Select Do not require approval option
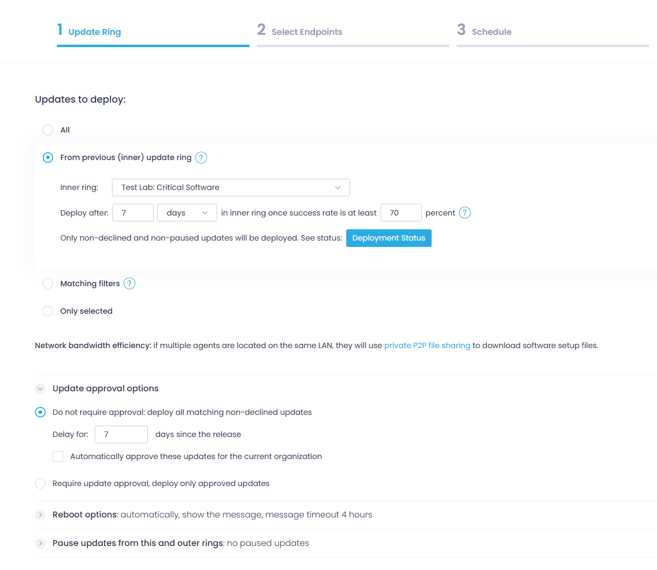 click(x=40, y=412)
